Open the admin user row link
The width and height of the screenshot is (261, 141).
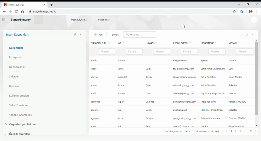pyautogui.click(x=94, y=61)
